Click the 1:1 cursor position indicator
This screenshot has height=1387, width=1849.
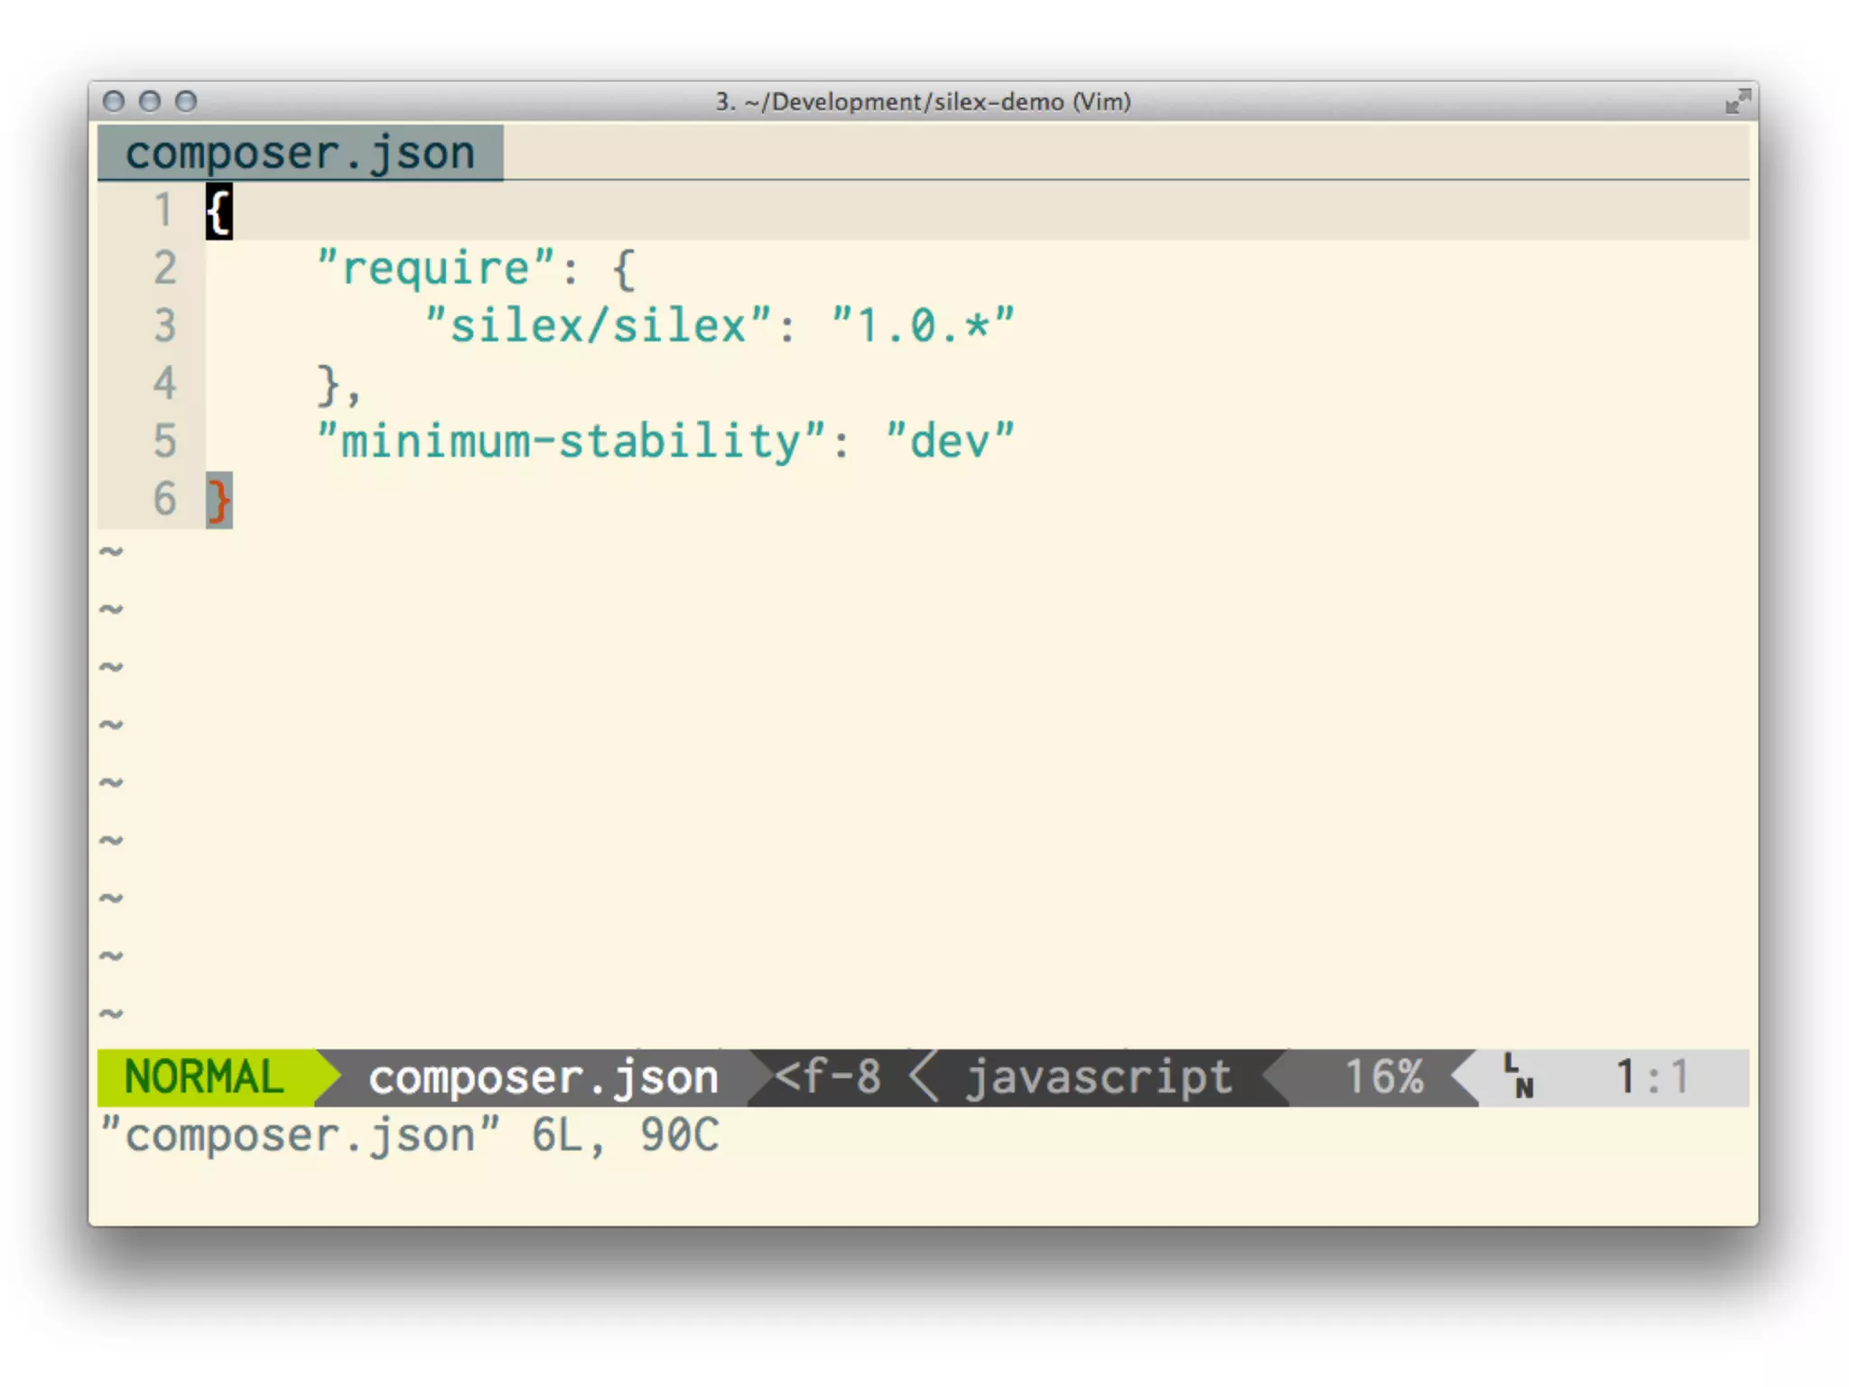(1650, 1077)
